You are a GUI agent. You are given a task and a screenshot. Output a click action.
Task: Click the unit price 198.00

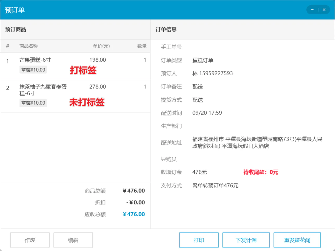98,60
